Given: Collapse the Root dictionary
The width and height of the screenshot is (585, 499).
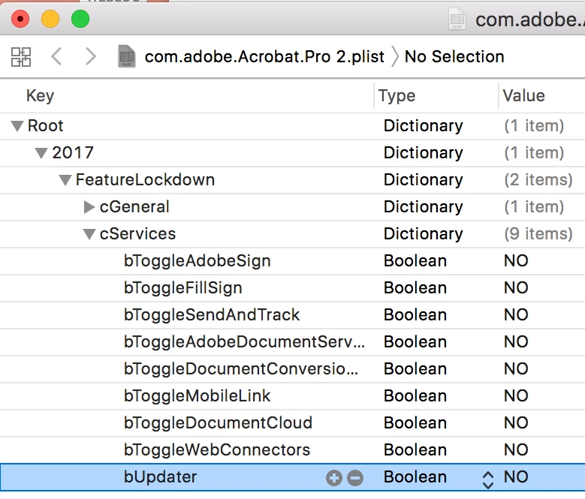Looking at the screenshot, I should tap(17, 125).
